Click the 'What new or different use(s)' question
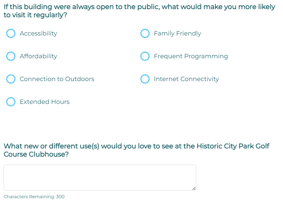The image size is (283, 201). pos(136,146)
